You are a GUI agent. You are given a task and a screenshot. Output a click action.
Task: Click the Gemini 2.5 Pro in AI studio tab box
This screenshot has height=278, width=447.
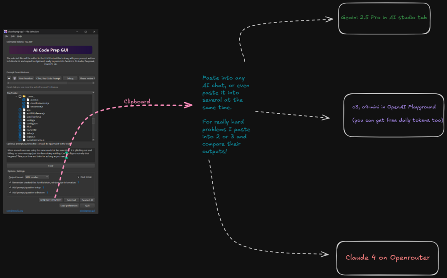pyautogui.click(x=384, y=19)
